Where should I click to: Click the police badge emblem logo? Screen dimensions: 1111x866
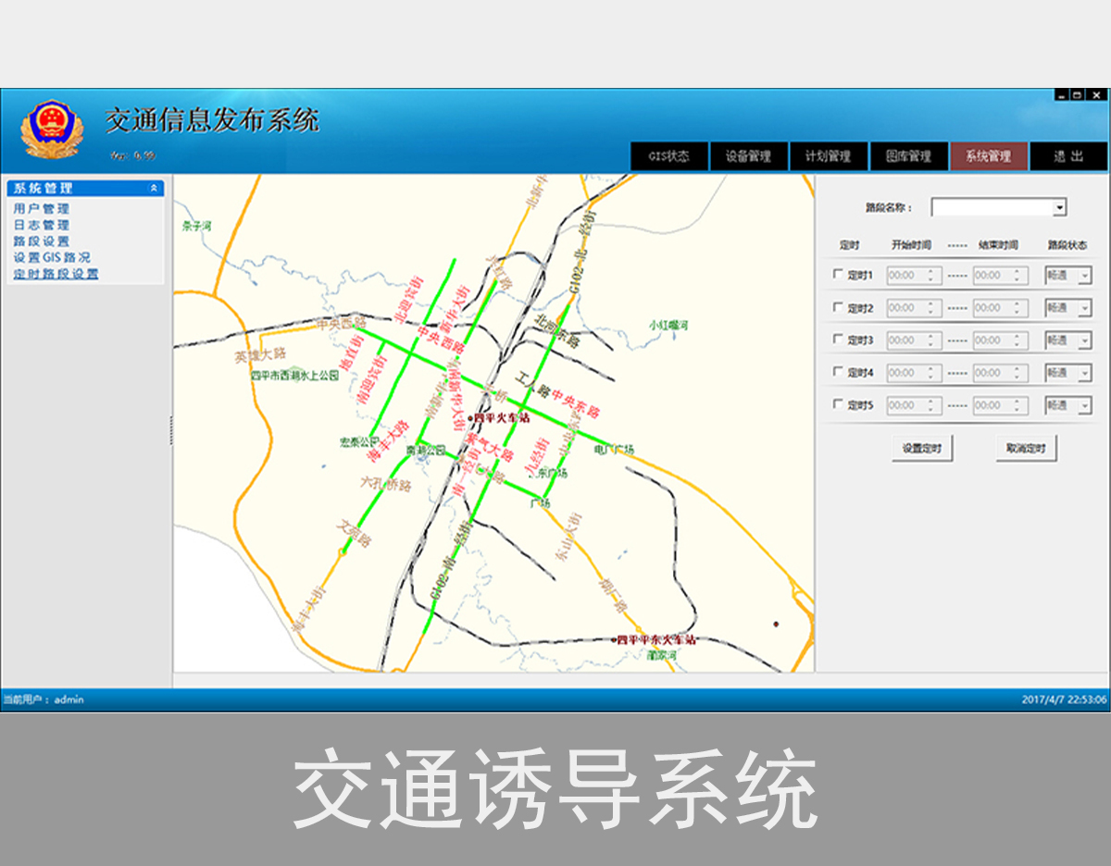(52, 130)
